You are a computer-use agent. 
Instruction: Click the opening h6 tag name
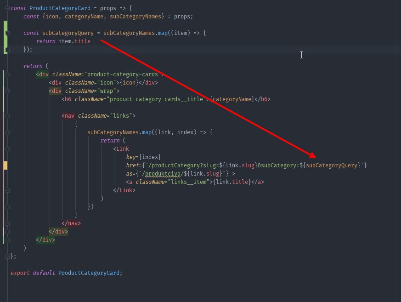tap(68, 99)
